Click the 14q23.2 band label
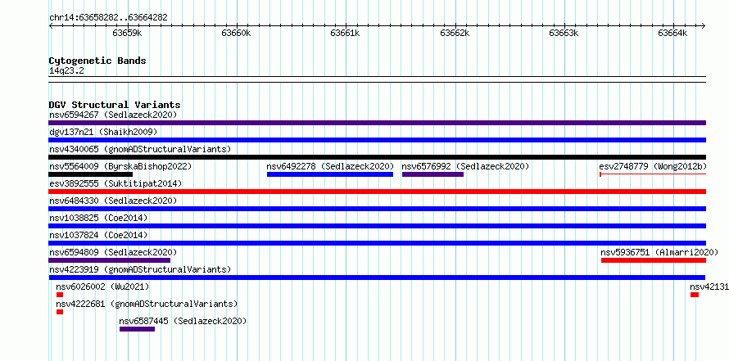This screenshot has height=361, width=729. 66,71
